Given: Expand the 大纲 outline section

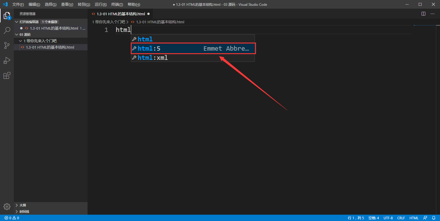Looking at the screenshot, I should tap(51, 205).
